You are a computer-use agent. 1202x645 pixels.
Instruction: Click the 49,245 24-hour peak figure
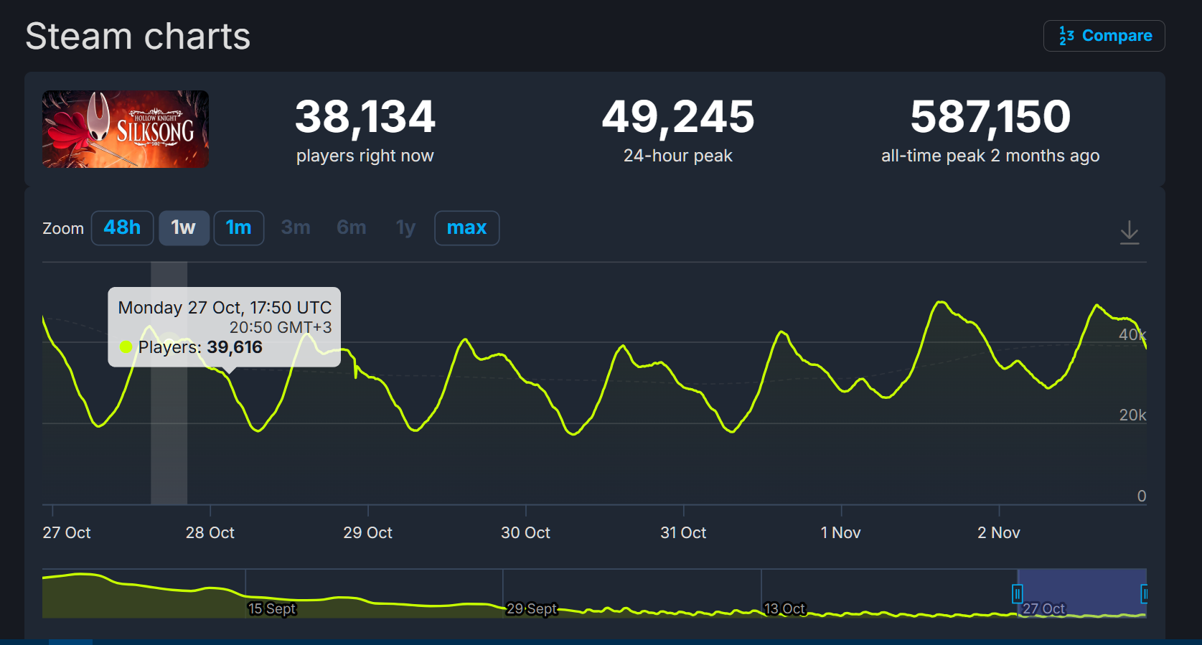[x=678, y=117]
